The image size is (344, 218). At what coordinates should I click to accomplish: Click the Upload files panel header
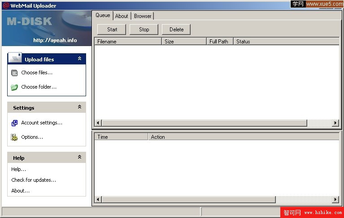click(47, 59)
